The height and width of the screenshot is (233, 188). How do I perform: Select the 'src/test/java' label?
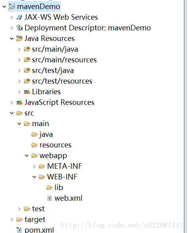53,71
